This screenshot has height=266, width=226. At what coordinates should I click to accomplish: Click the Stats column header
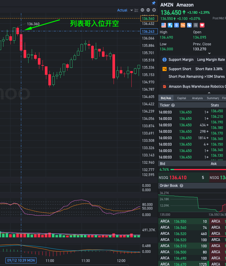click(215, 105)
